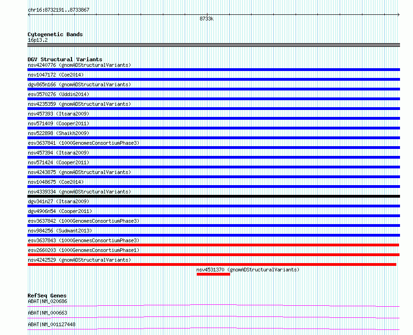This screenshot has width=413, height=335.
Task: Open the RefSeq Genes track title
Action: [47, 296]
